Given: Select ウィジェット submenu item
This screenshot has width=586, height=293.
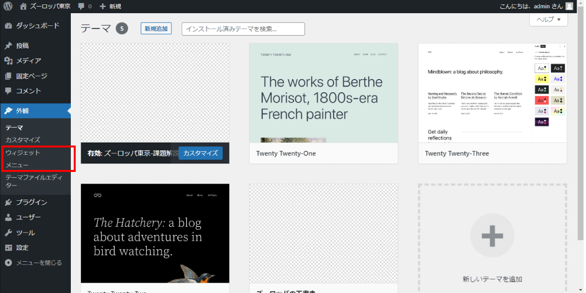Looking at the screenshot, I should 23,153.
